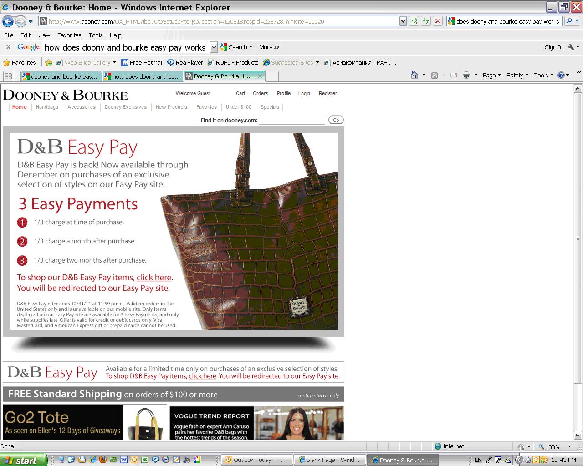This screenshot has width=583, height=466.
Task: Click the Home icon in command bar
Action: (414, 76)
